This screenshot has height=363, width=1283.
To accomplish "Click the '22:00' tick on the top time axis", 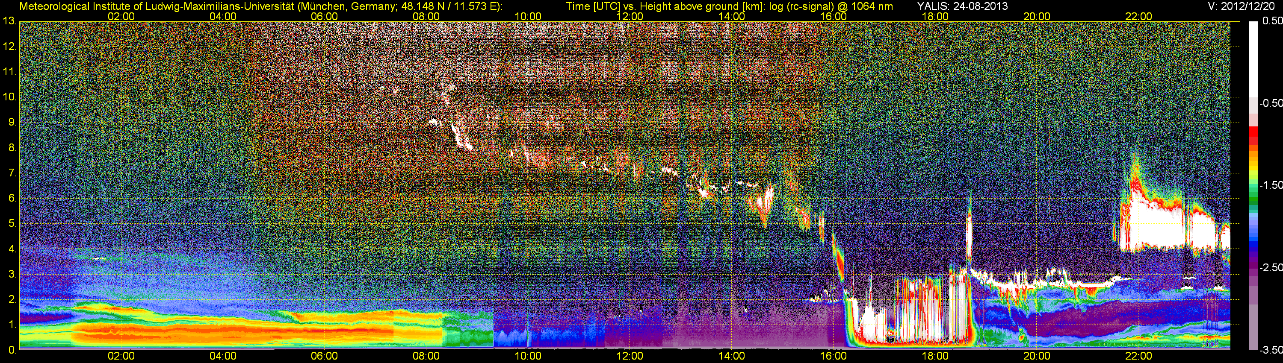I will (1138, 16).
